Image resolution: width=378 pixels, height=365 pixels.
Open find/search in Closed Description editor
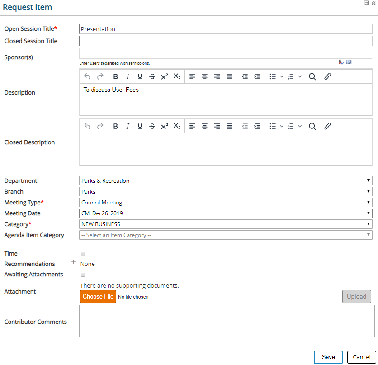[312, 126]
